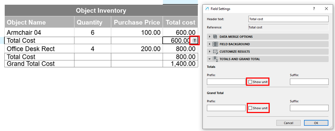This screenshot has width=335, height=131.
Task: Select the quantity 6 cell
Action: coord(93,32)
